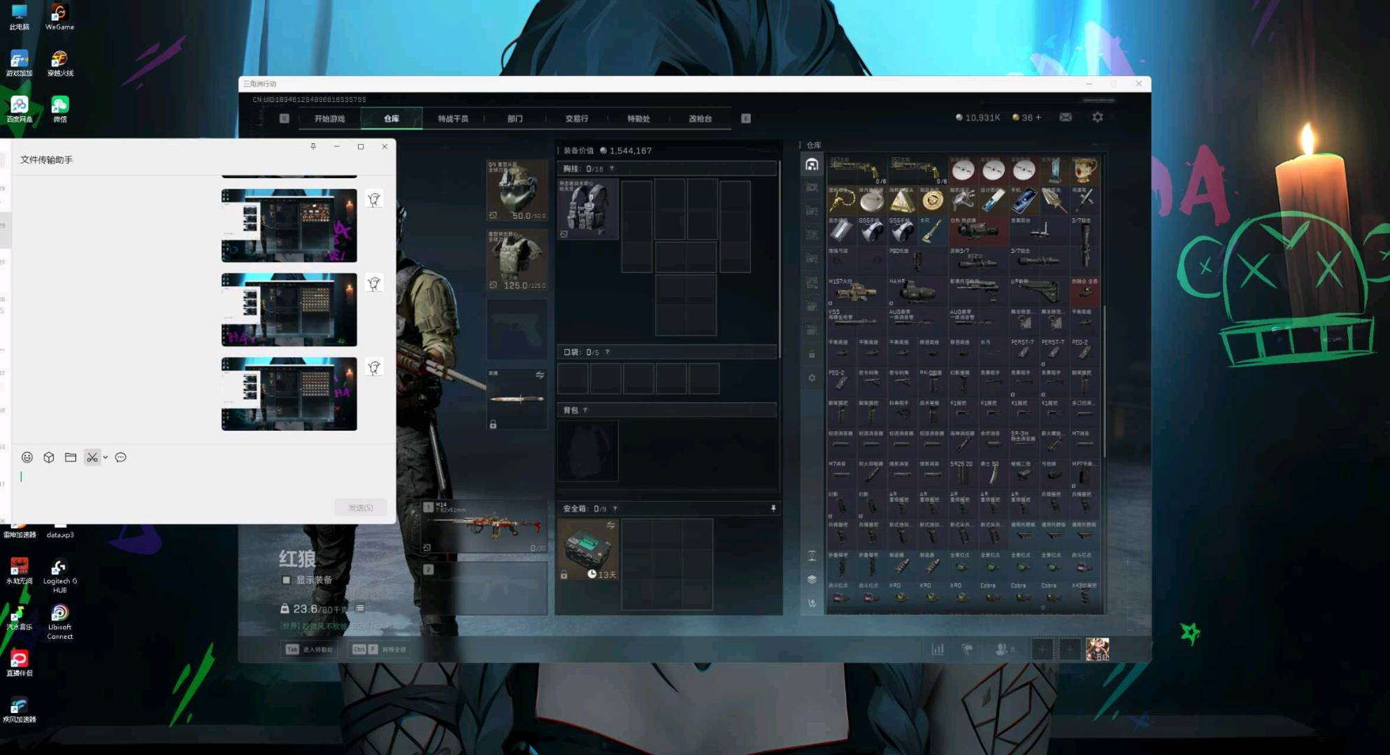Click the first squad plus slot

pyautogui.click(x=1042, y=649)
